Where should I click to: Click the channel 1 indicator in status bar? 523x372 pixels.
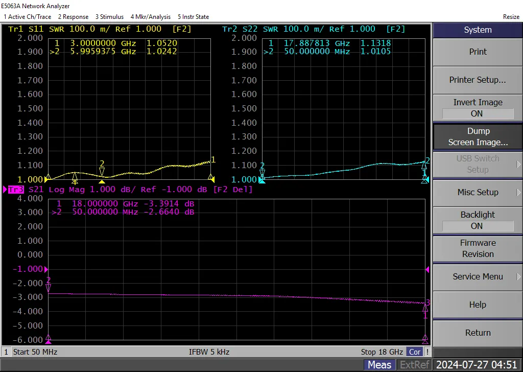[6, 352]
